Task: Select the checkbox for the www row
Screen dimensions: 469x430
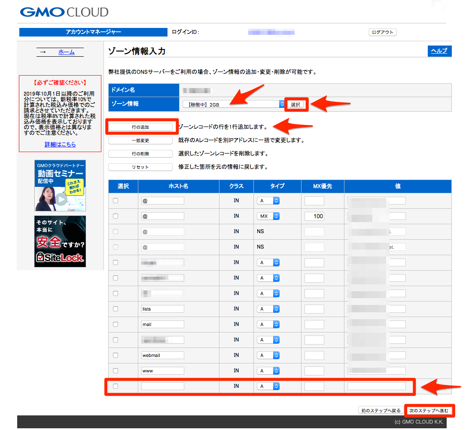Action: point(116,371)
